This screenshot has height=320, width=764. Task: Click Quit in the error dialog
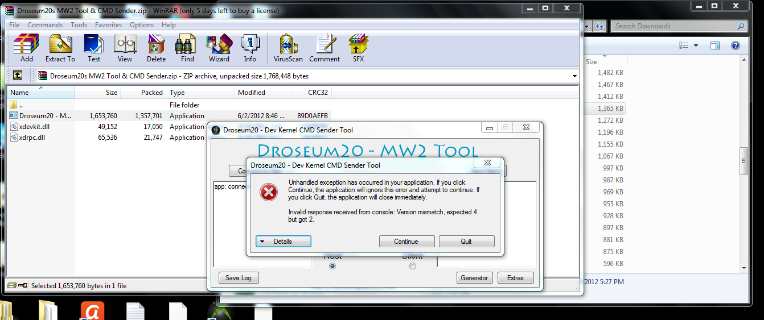[x=466, y=242]
